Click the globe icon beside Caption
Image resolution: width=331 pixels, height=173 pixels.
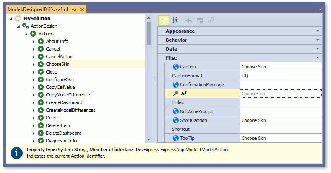(x=175, y=67)
